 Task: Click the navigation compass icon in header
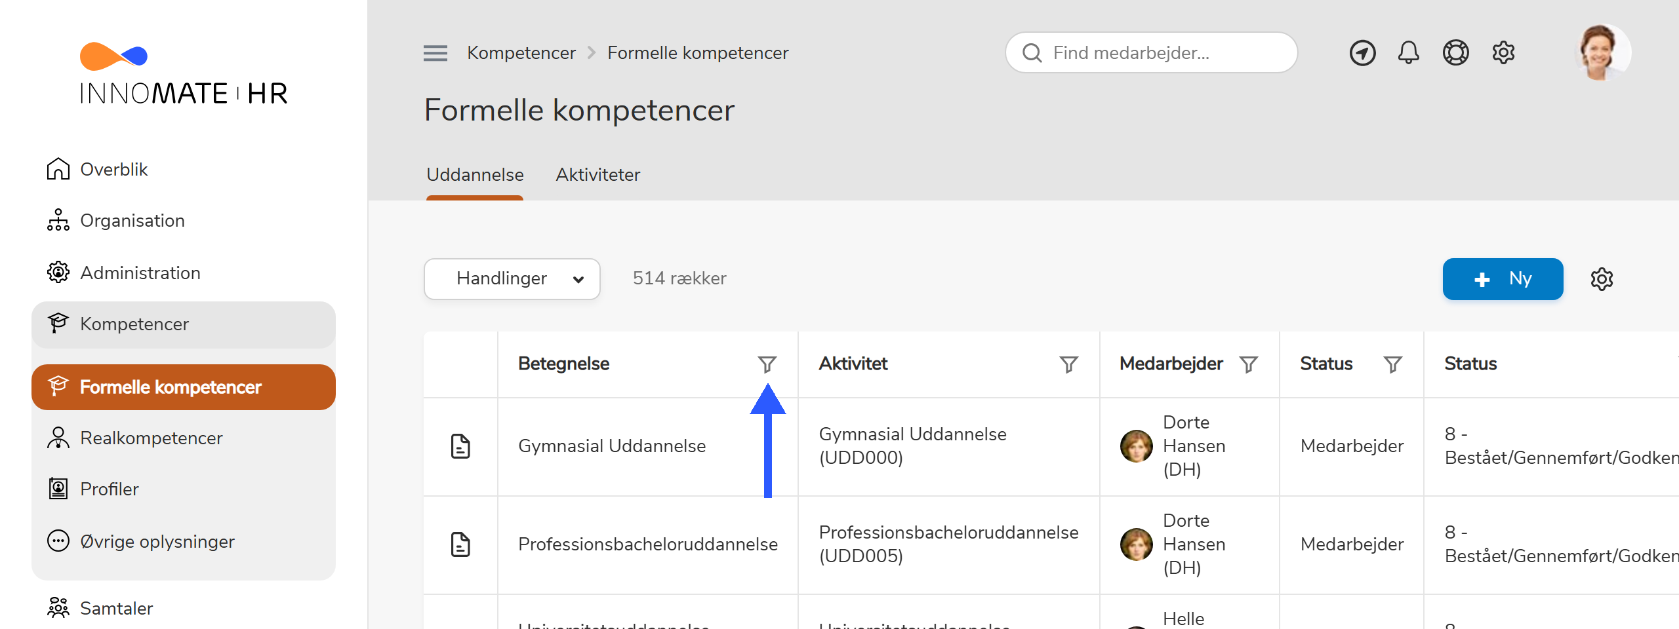(x=1362, y=52)
